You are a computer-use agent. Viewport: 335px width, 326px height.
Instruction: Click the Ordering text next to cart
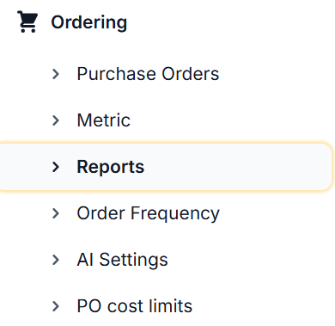(x=89, y=22)
